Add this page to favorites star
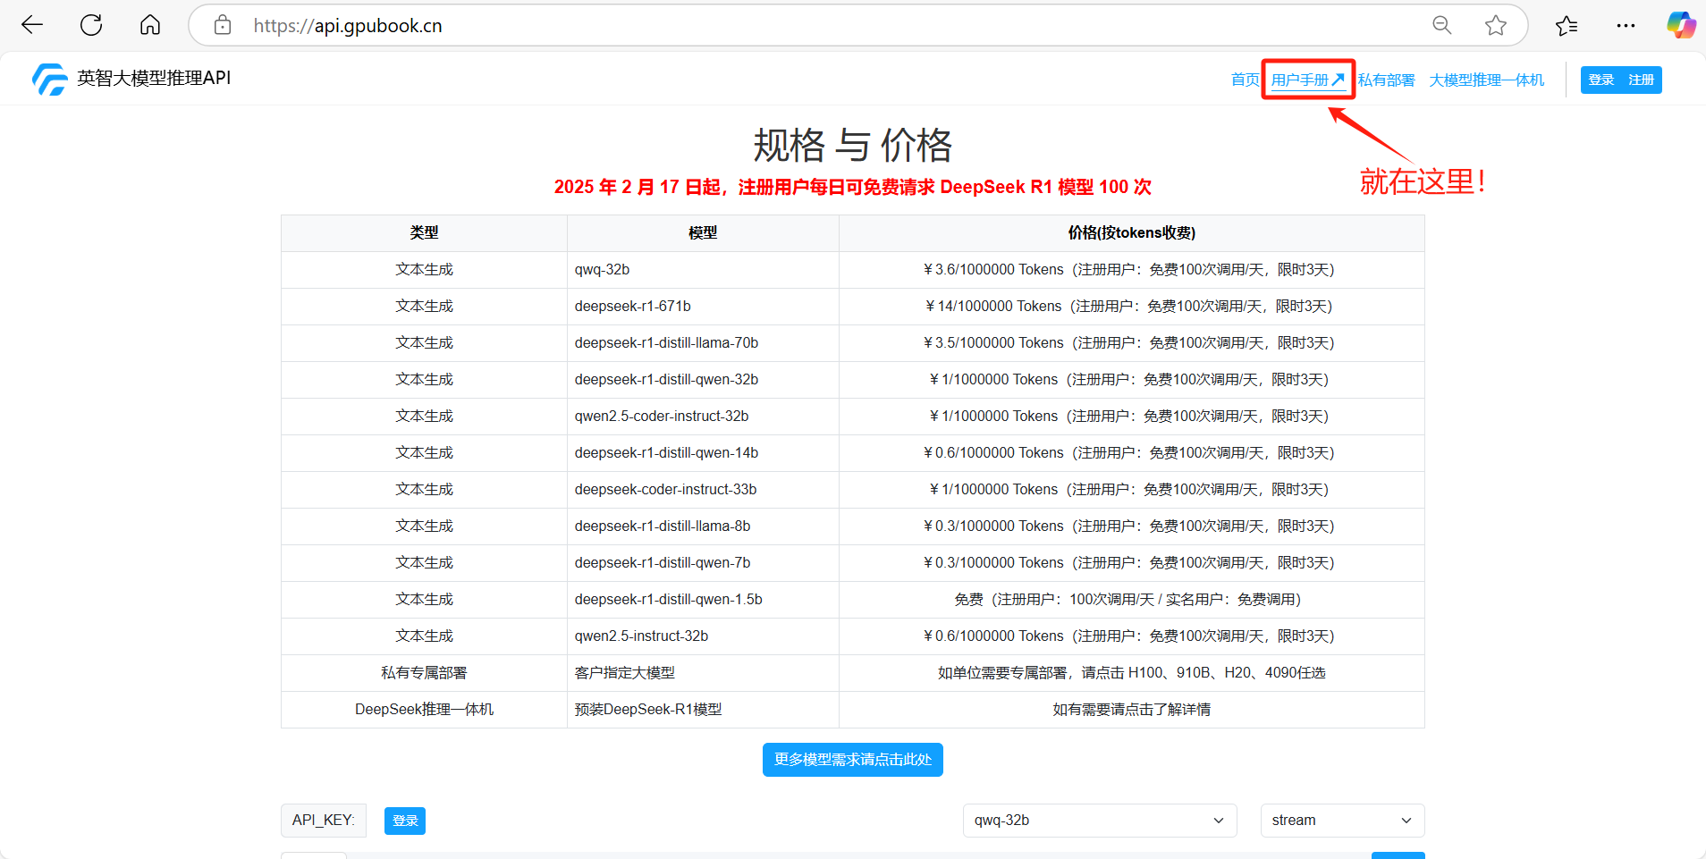1706x859 pixels. [x=1496, y=25]
